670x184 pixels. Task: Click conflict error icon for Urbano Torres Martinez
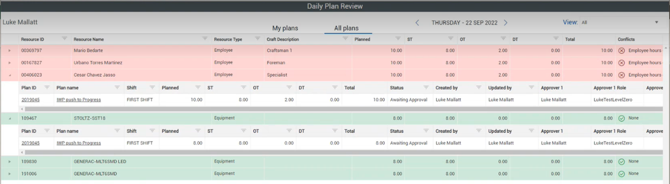click(x=622, y=62)
